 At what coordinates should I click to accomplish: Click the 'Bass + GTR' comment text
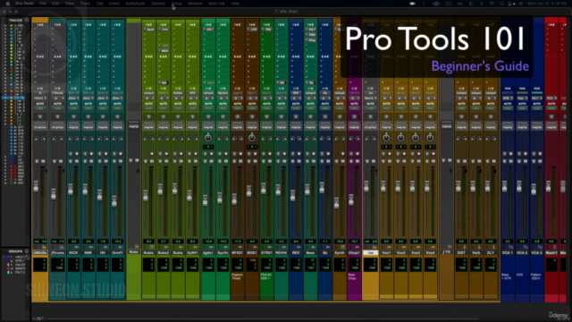(506, 276)
